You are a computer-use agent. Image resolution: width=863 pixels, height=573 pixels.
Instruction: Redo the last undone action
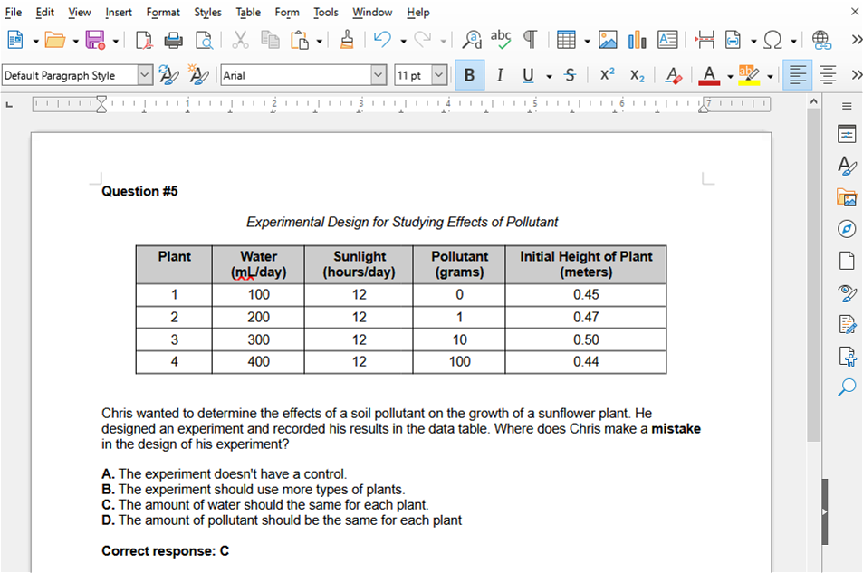tap(423, 40)
